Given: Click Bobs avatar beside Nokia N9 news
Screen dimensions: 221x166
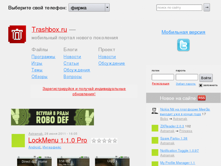Looking at the screenshot, I should [x=155, y=111].
